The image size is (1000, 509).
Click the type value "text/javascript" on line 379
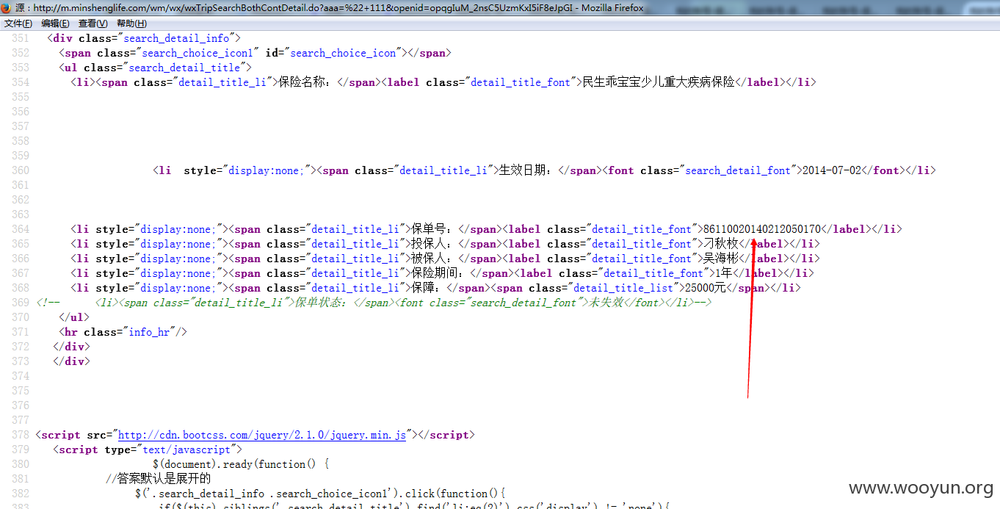click(x=186, y=450)
